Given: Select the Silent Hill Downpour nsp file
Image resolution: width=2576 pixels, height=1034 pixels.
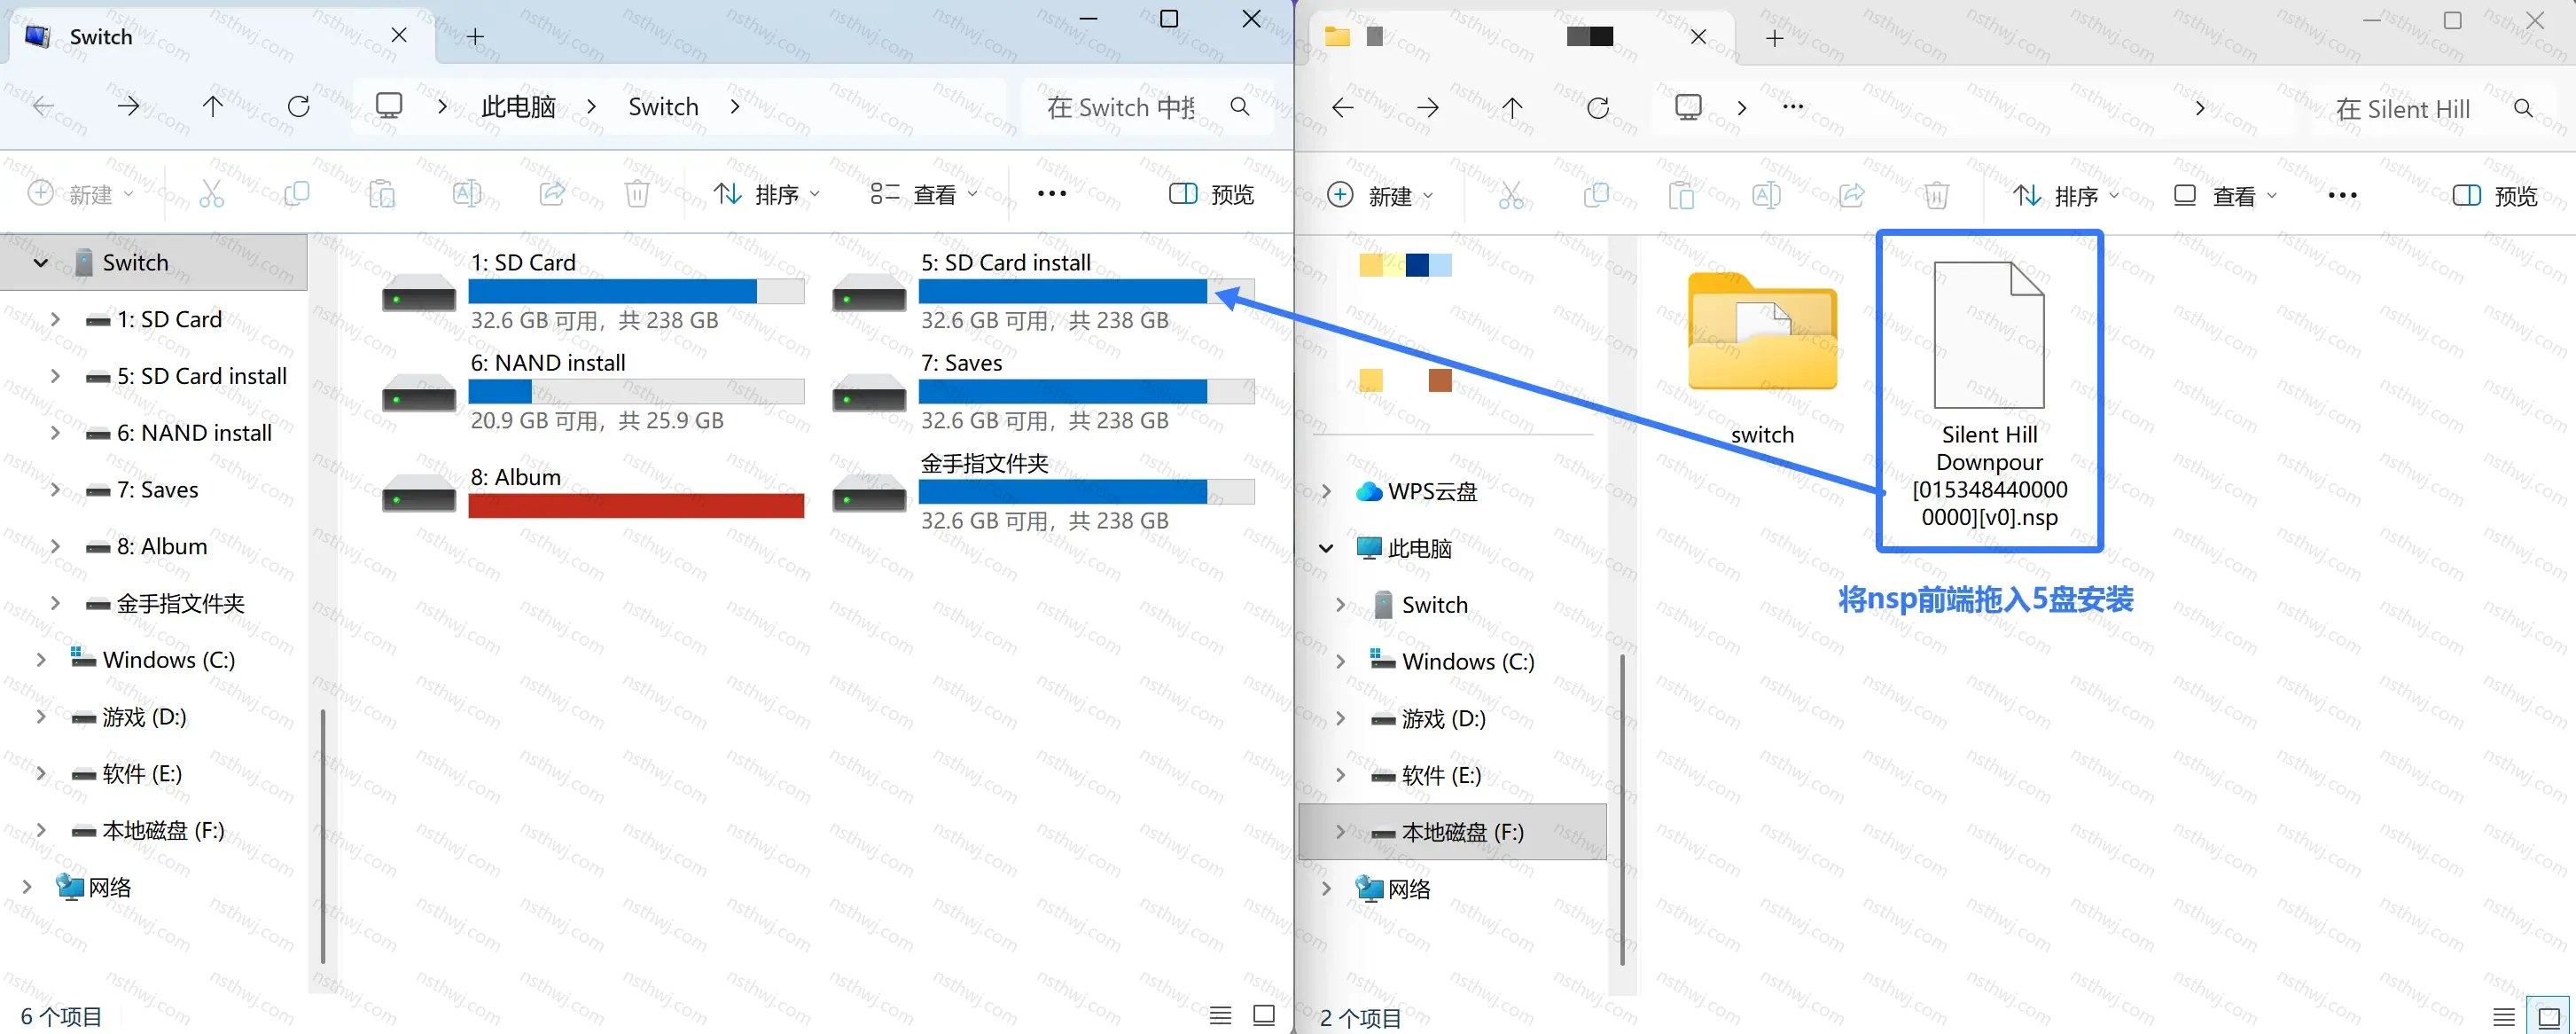Looking at the screenshot, I should (x=1989, y=392).
